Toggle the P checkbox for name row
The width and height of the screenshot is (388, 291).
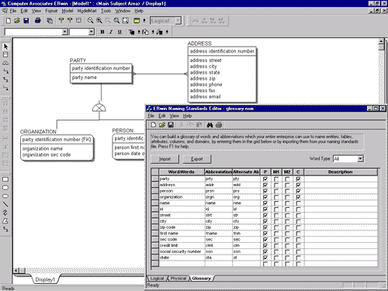pos(265,203)
